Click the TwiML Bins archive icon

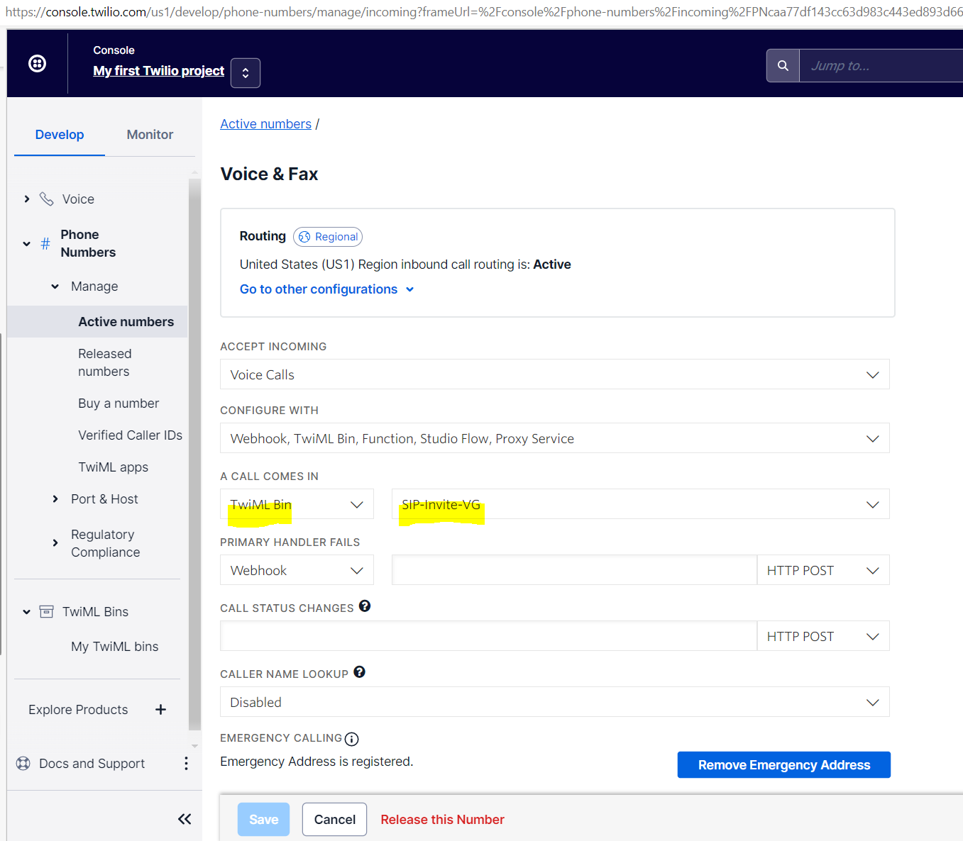[x=46, y=612]
